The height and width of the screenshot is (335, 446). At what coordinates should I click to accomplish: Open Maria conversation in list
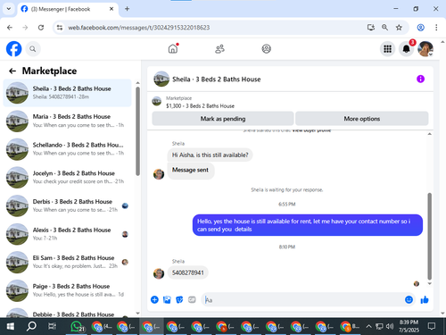(67, 121)
